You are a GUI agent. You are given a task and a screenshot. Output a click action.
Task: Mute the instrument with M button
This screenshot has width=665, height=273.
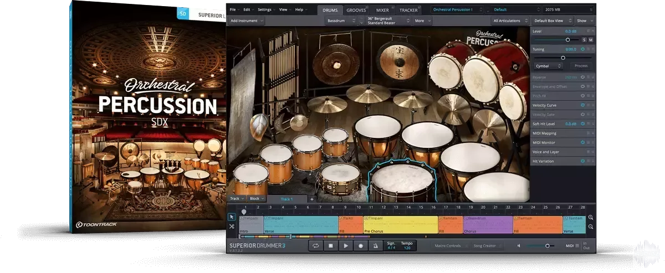click(x=591, y=40)
